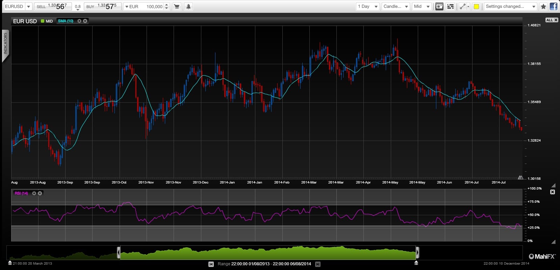Click the price chart corner resize handle
This screenshot has height=270, width=560.
click(x=520, y=177)
